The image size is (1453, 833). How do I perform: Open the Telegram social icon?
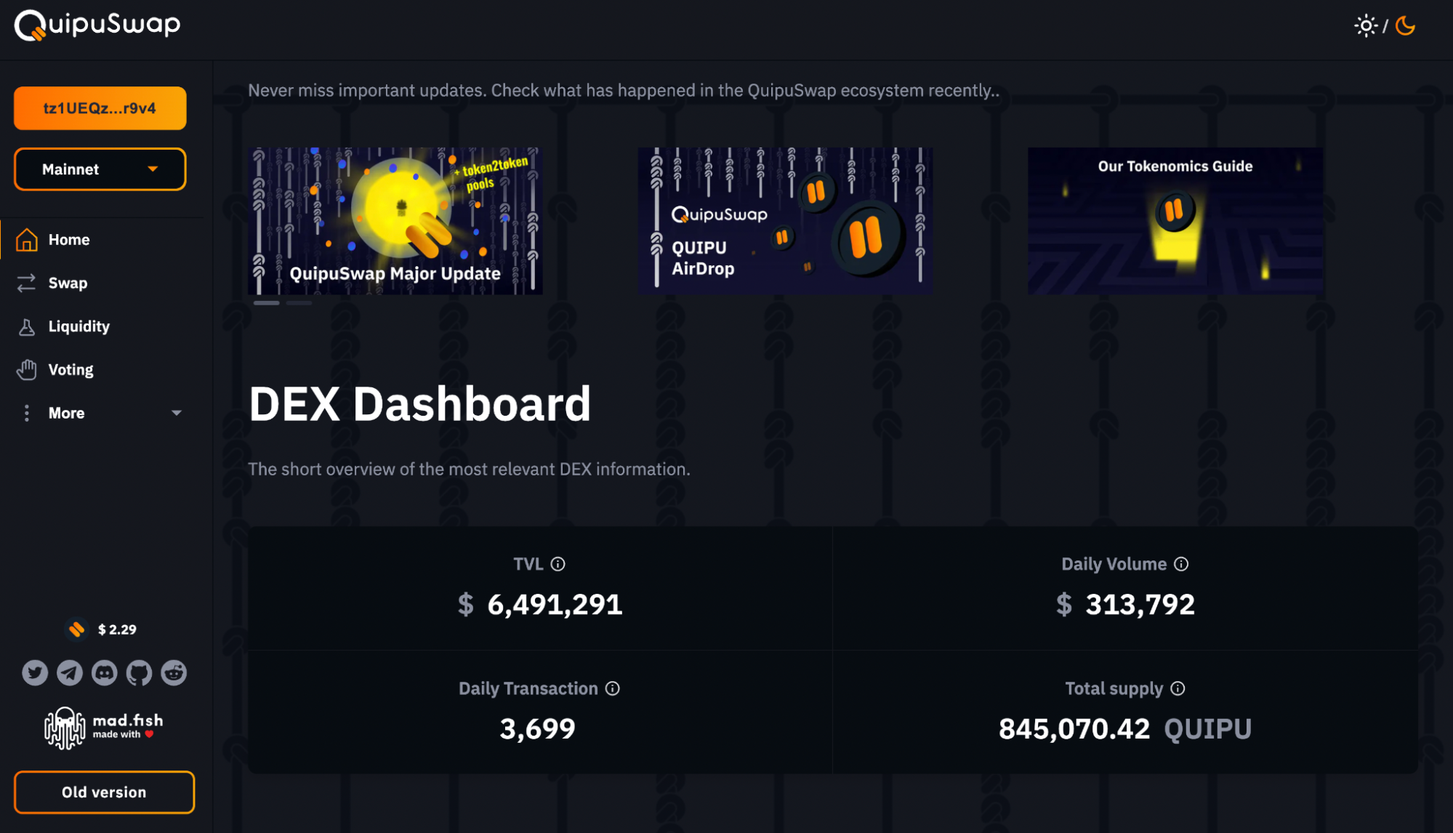[x=70, y=672]
